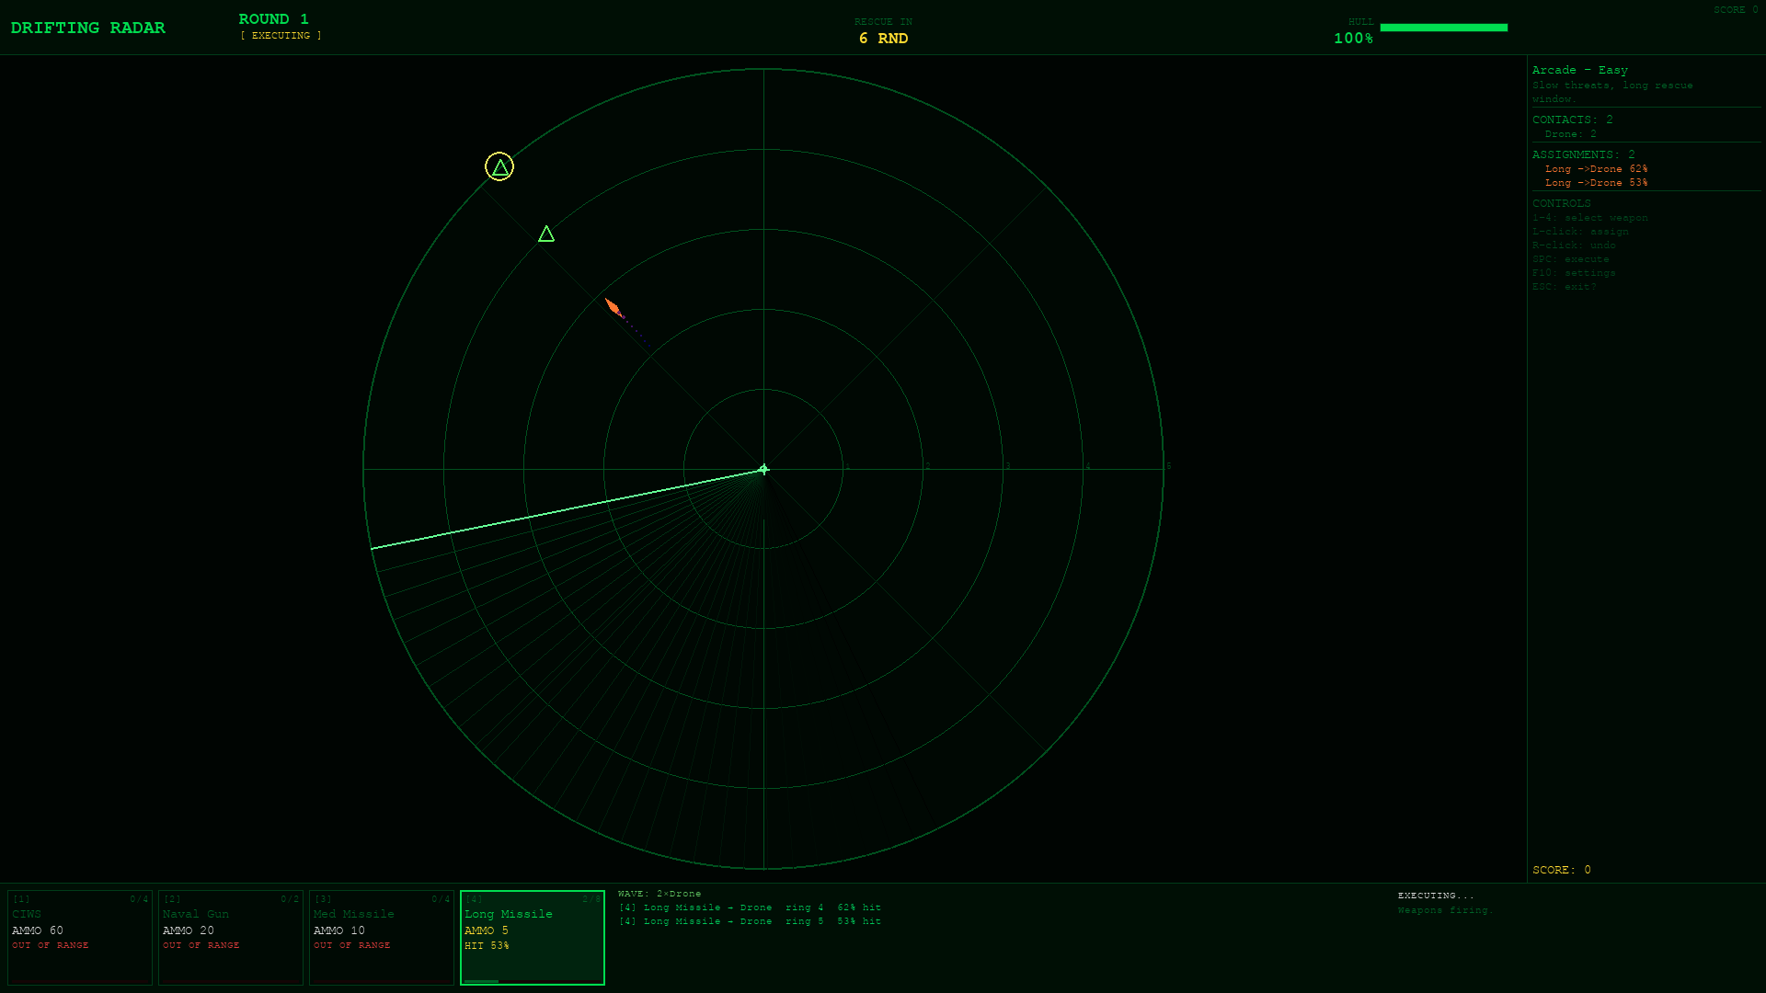Screen dimensions: 1766x993
Task: Click the first Long->Drone 62% assignment
Action: pos(1596,169)
